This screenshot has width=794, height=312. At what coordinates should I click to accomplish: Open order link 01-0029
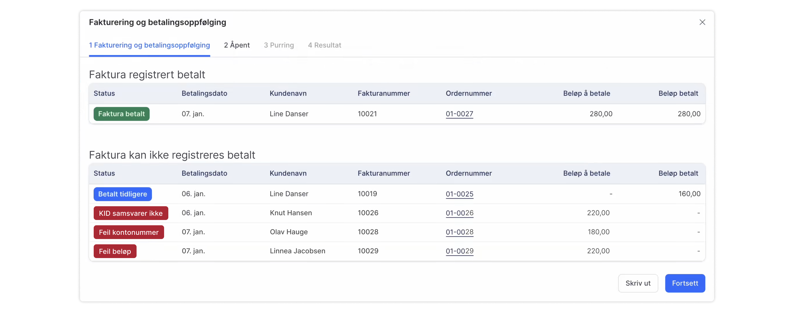(459, 251)
